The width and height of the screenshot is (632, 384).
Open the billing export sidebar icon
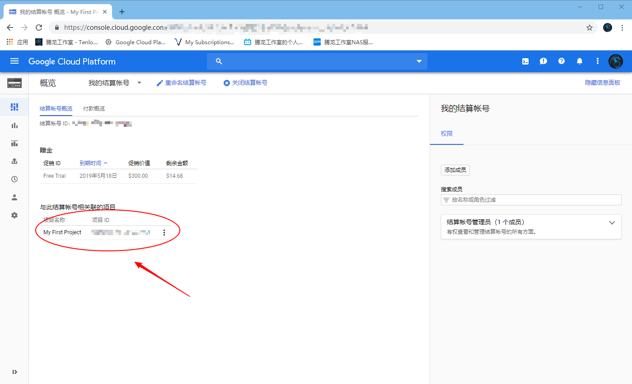14,161
